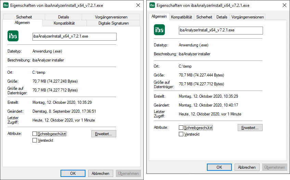
Task: Close the left properties dialog
Action: (138, 5)
